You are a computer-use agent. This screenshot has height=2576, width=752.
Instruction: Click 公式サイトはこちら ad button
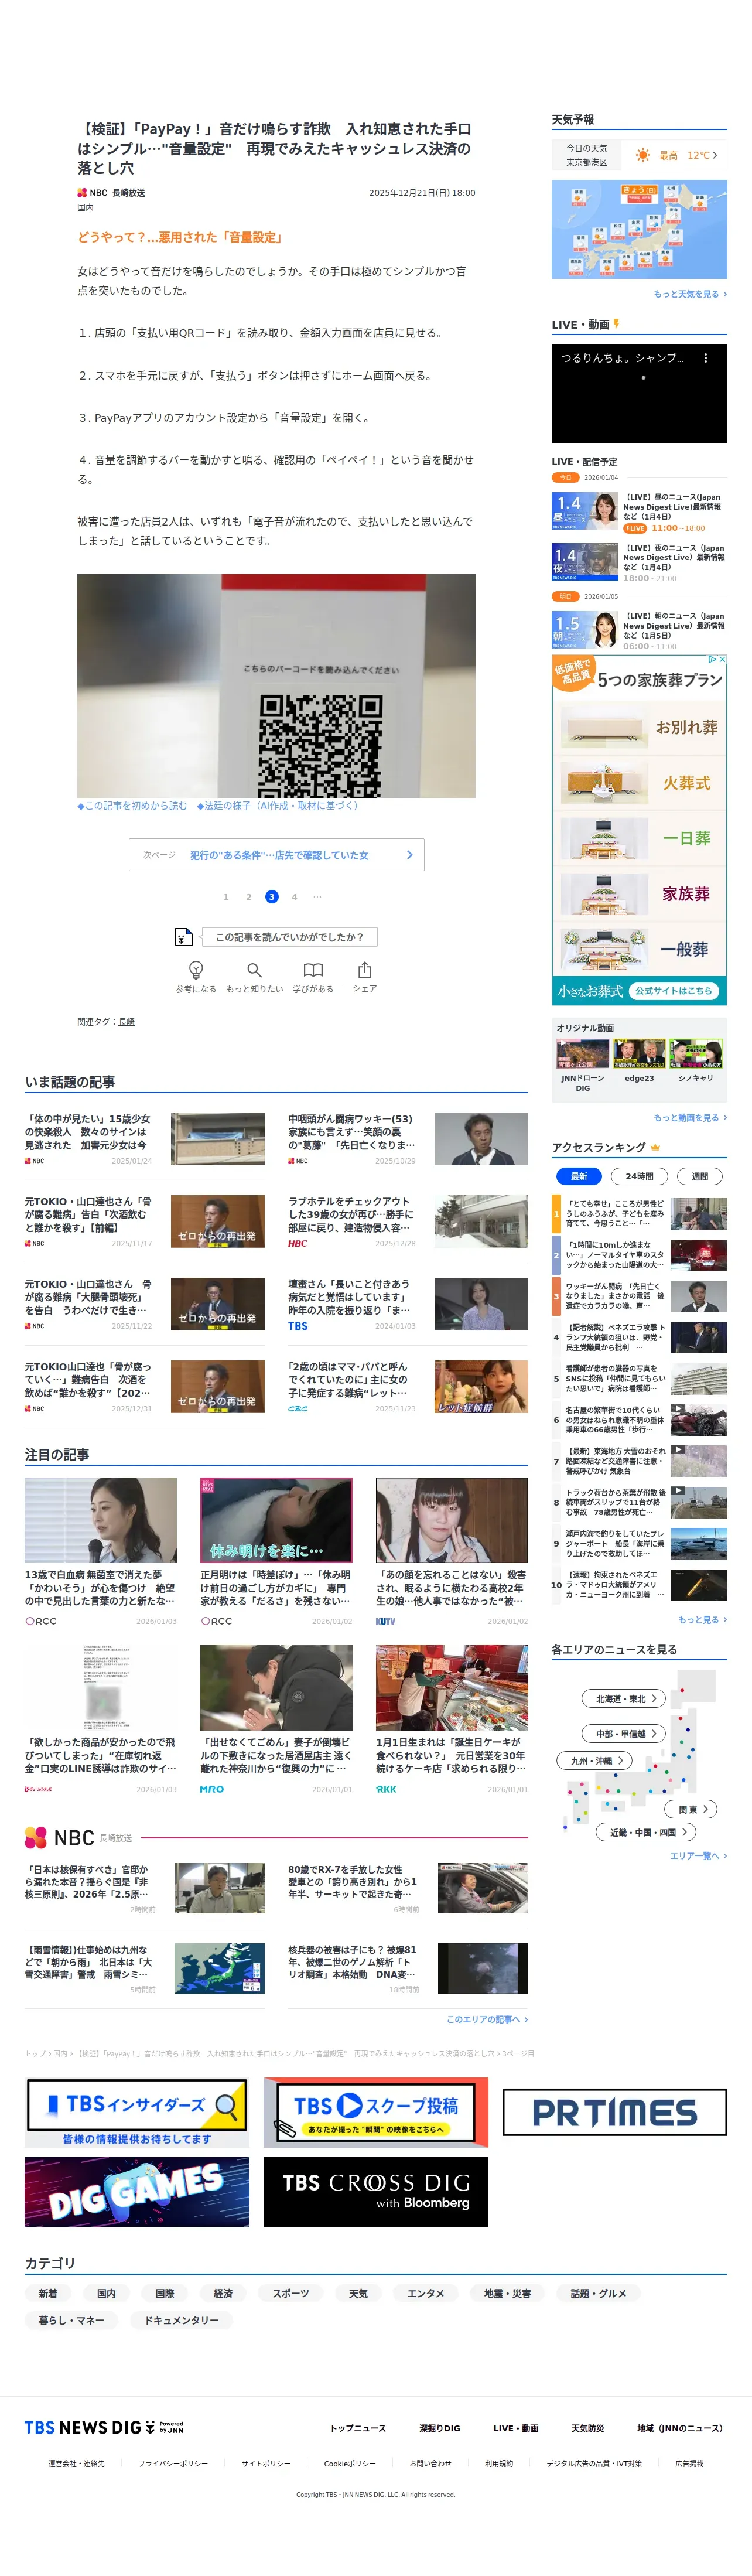click(674, 991)
